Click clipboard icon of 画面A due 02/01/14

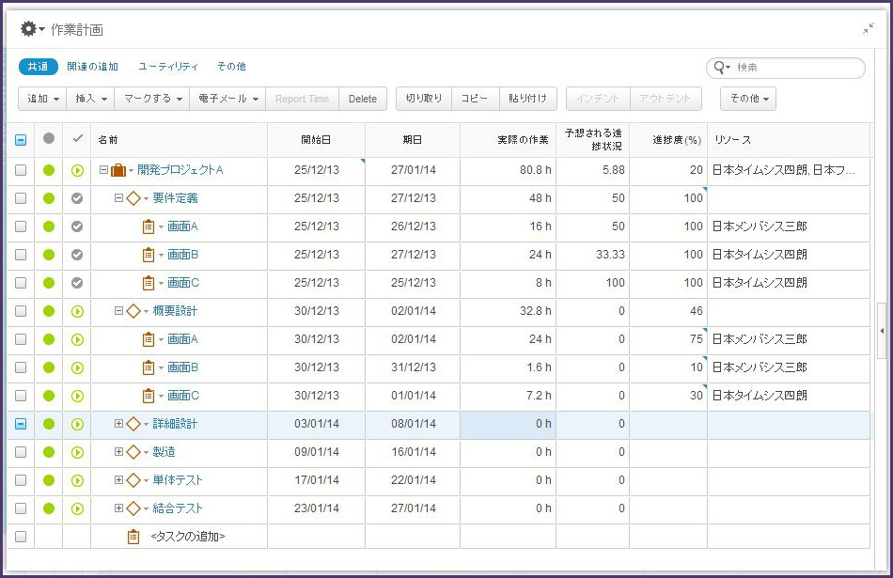pyautogui.click(x=149, y=339)
